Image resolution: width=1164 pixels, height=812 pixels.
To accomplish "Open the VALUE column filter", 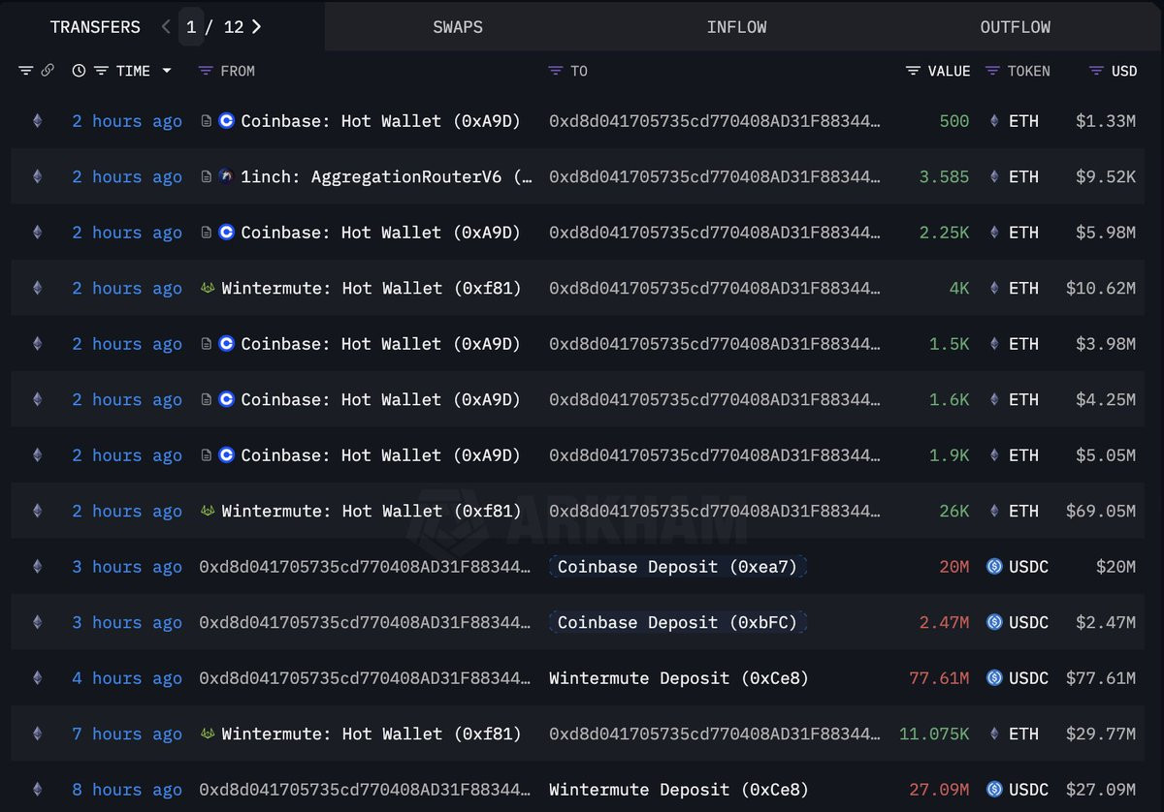I will 913,71.
